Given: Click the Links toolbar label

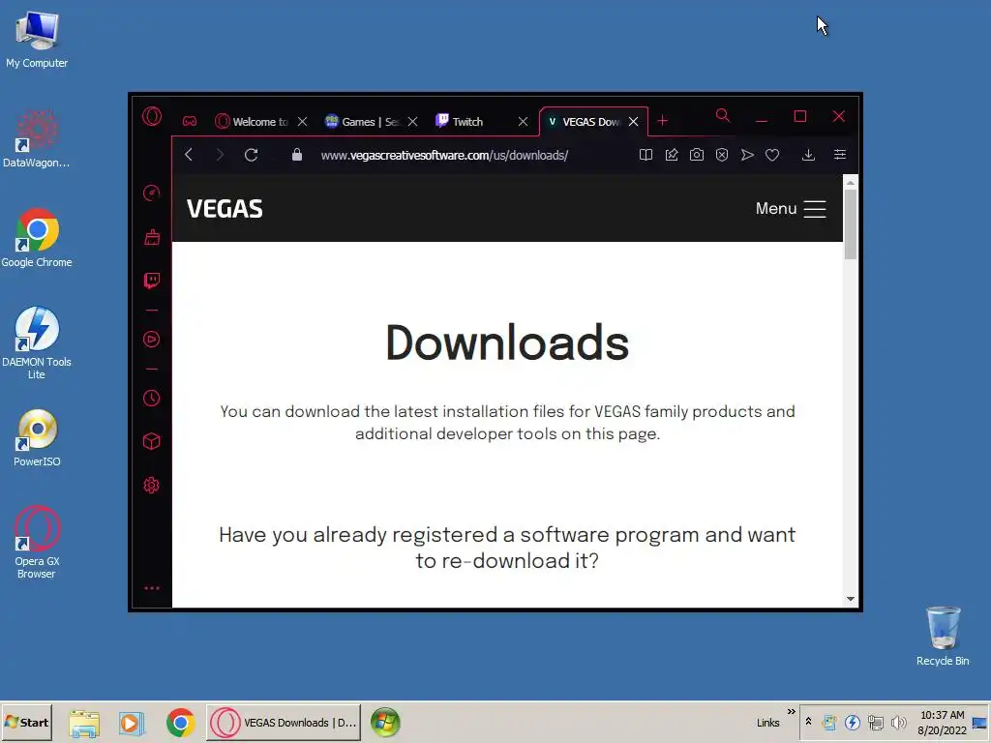Looking at the screenshot, I should pyautogui.click(x=767, y=723).
